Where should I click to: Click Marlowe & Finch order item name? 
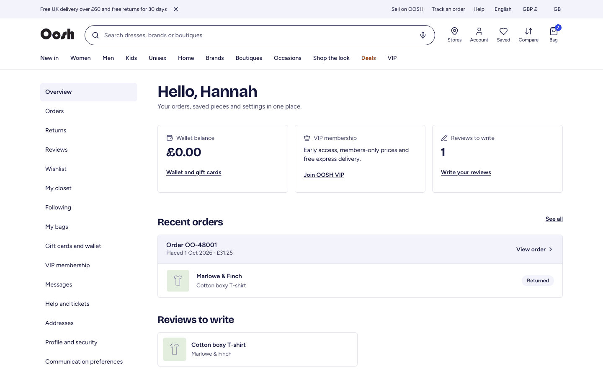(x=219, y=276)
